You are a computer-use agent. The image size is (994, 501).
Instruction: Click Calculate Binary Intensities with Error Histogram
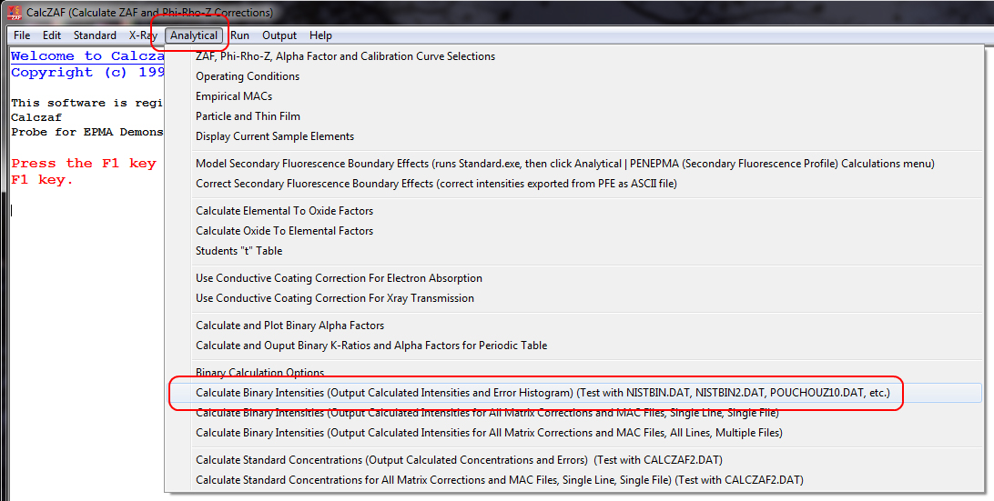click(543, 393)
